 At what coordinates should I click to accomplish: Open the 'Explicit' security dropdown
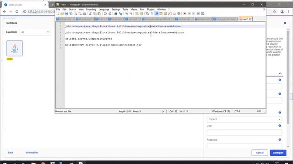pos(244,119)
